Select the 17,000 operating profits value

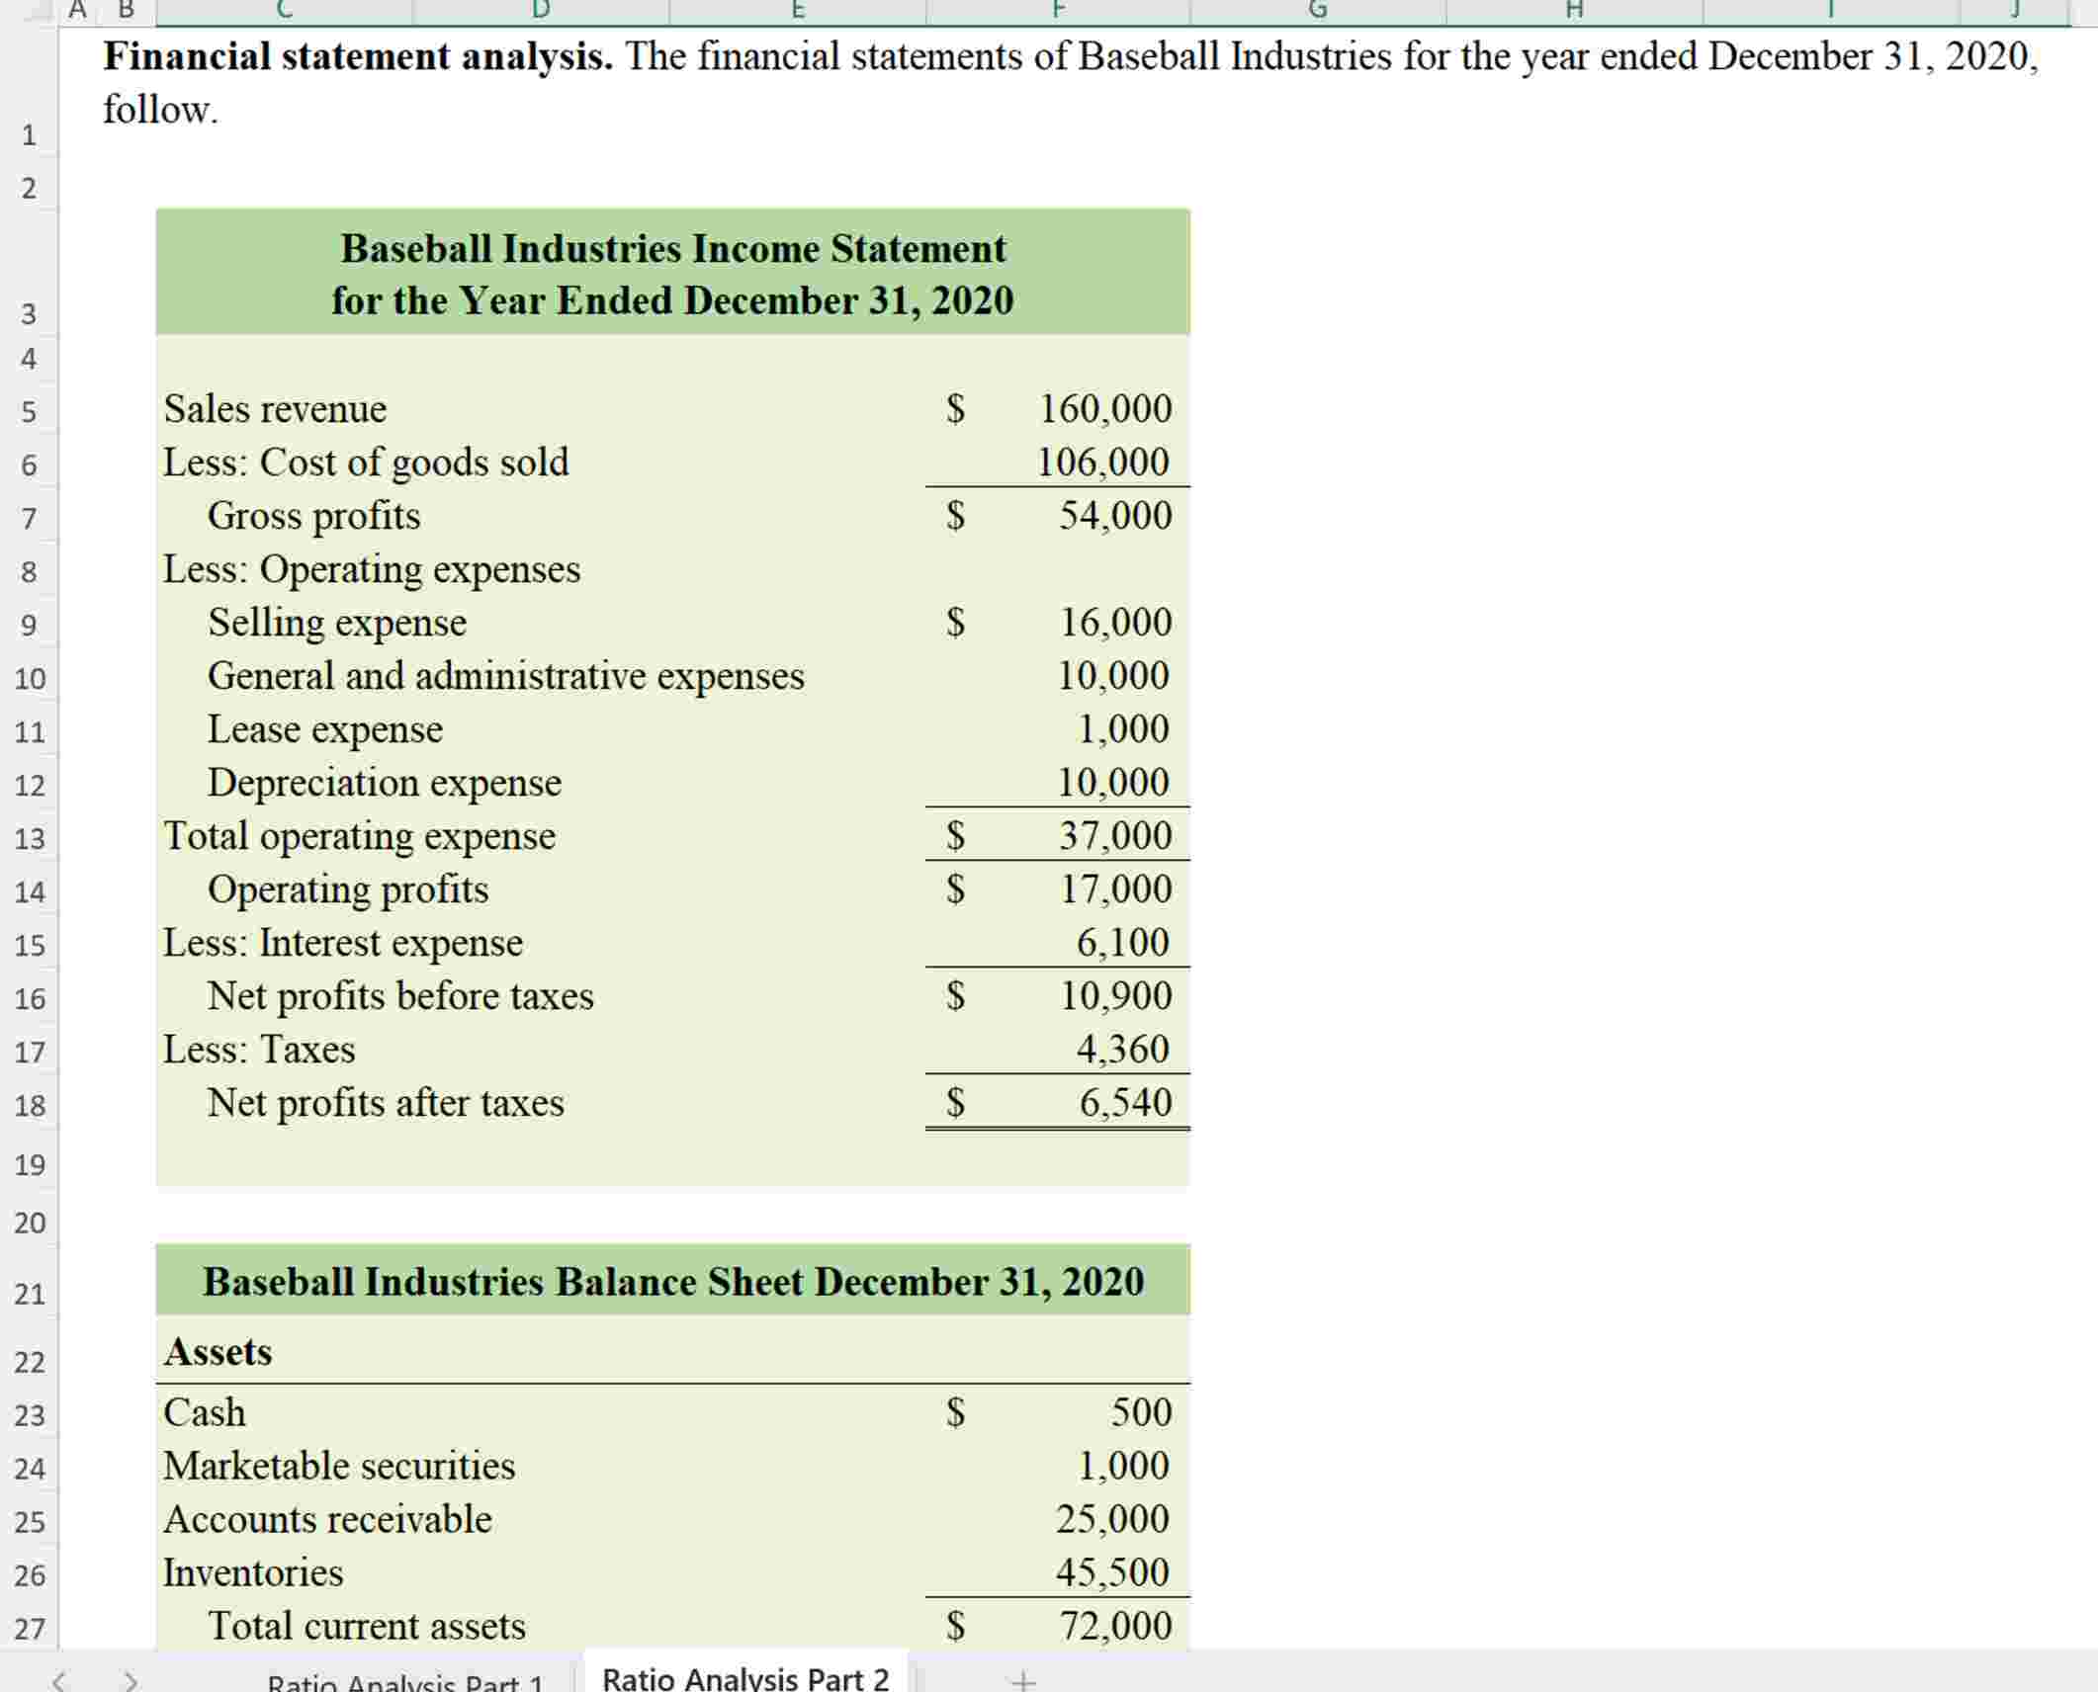point(1116,889)
